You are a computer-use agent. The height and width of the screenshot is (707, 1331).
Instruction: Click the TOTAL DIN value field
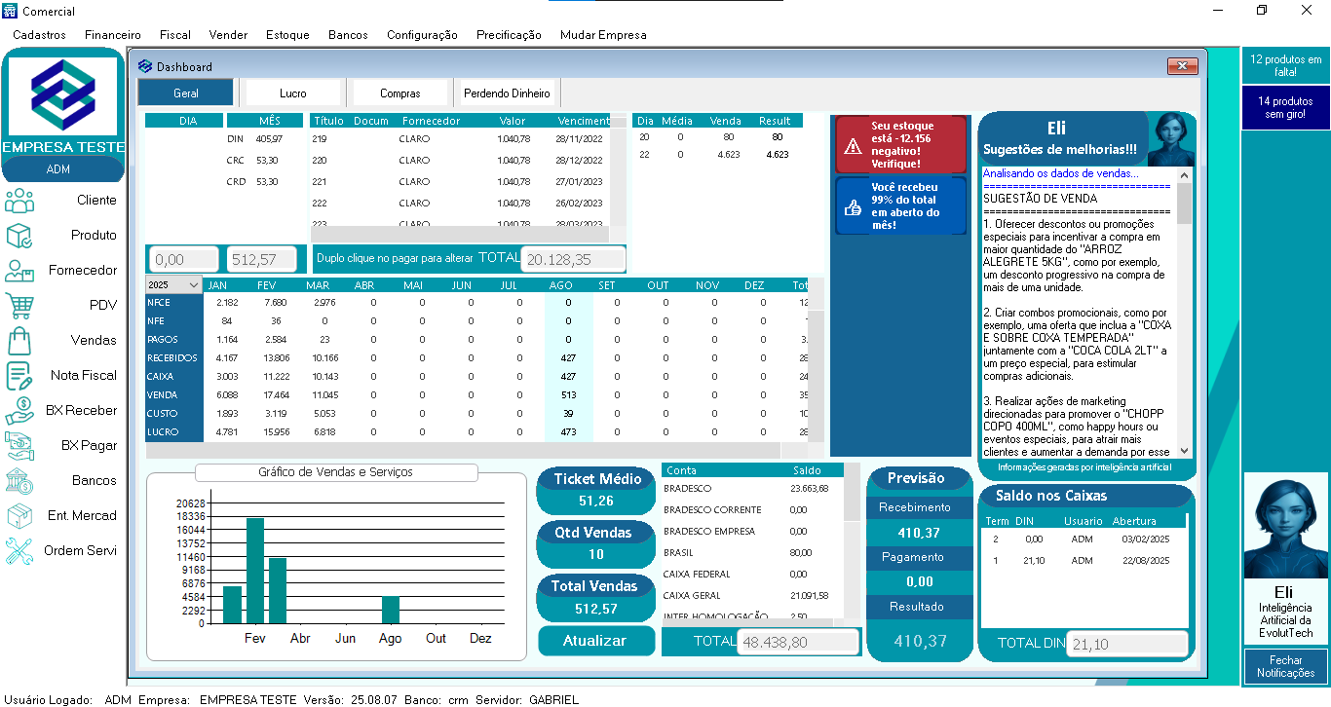coord(1126,644)
